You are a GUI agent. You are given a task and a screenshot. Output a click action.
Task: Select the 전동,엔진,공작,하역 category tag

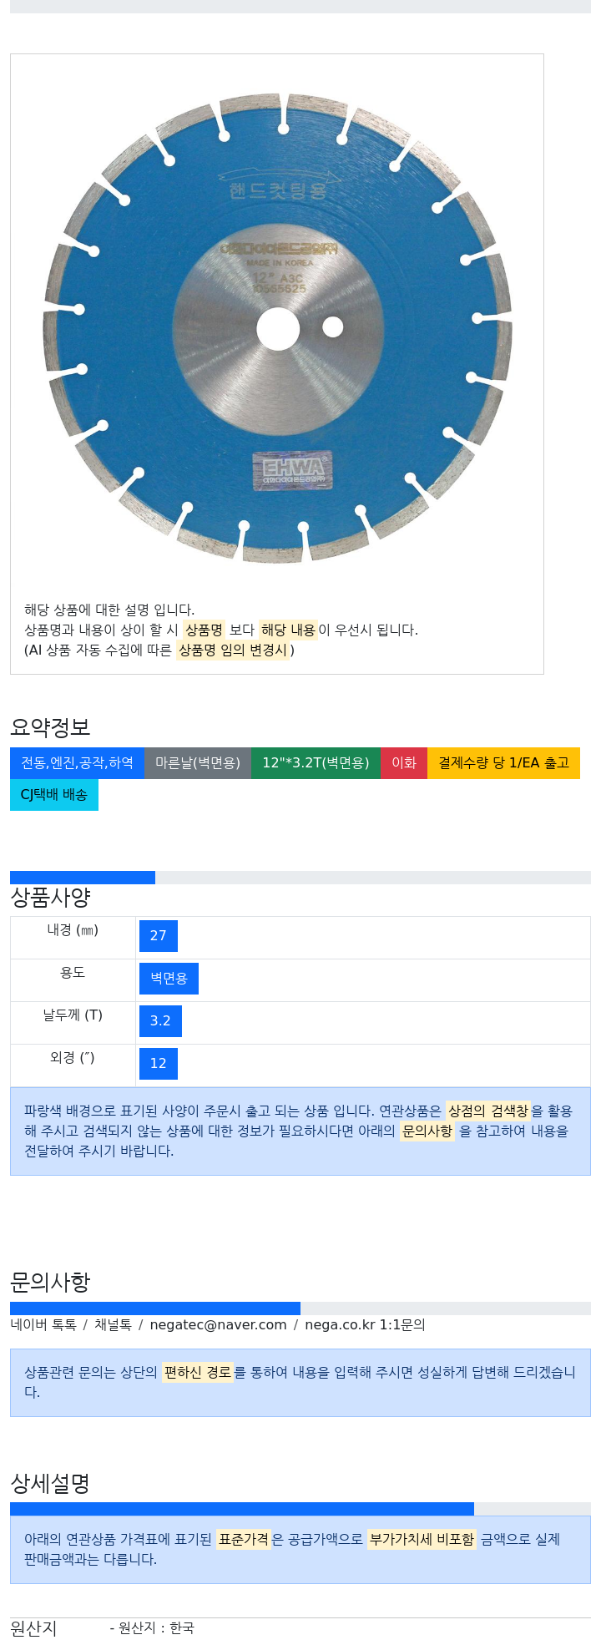[x=77, y=763]
